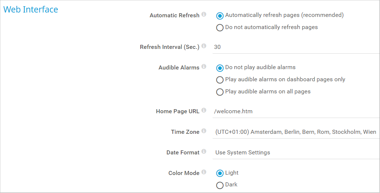Click the Automatic Refresh label text
The height and width of the screenshot is (193, 380).
point(175,15)
